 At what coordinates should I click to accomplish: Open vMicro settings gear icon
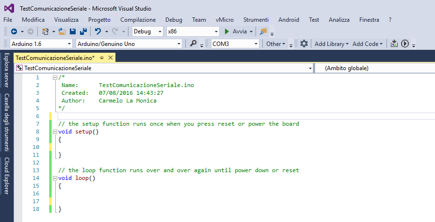point(304,44)
